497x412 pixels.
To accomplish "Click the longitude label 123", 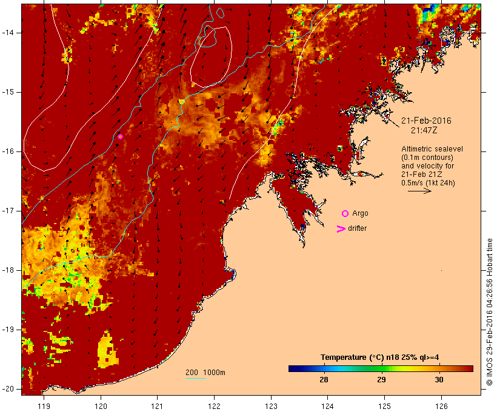I will coord(271,407).
